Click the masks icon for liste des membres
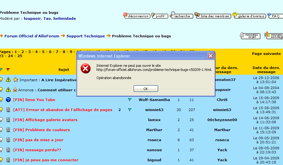This screenshot has width=283, height=165. (197, 15)
